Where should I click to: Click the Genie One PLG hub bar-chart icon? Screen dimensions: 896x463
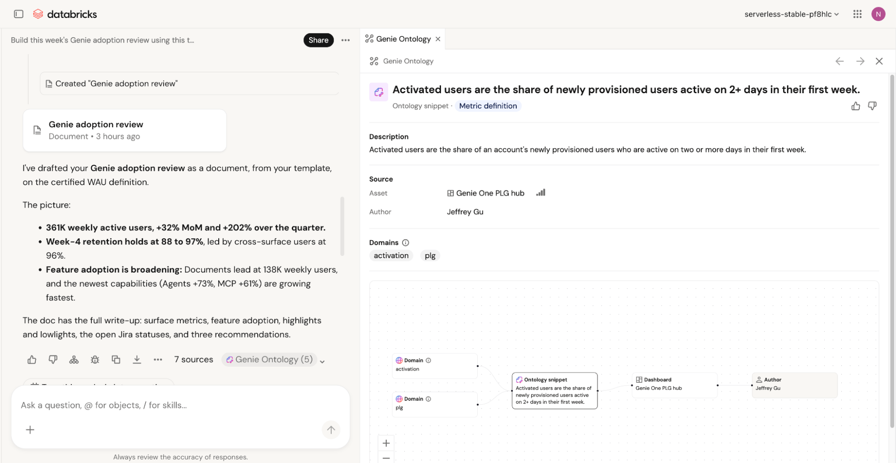541,193
